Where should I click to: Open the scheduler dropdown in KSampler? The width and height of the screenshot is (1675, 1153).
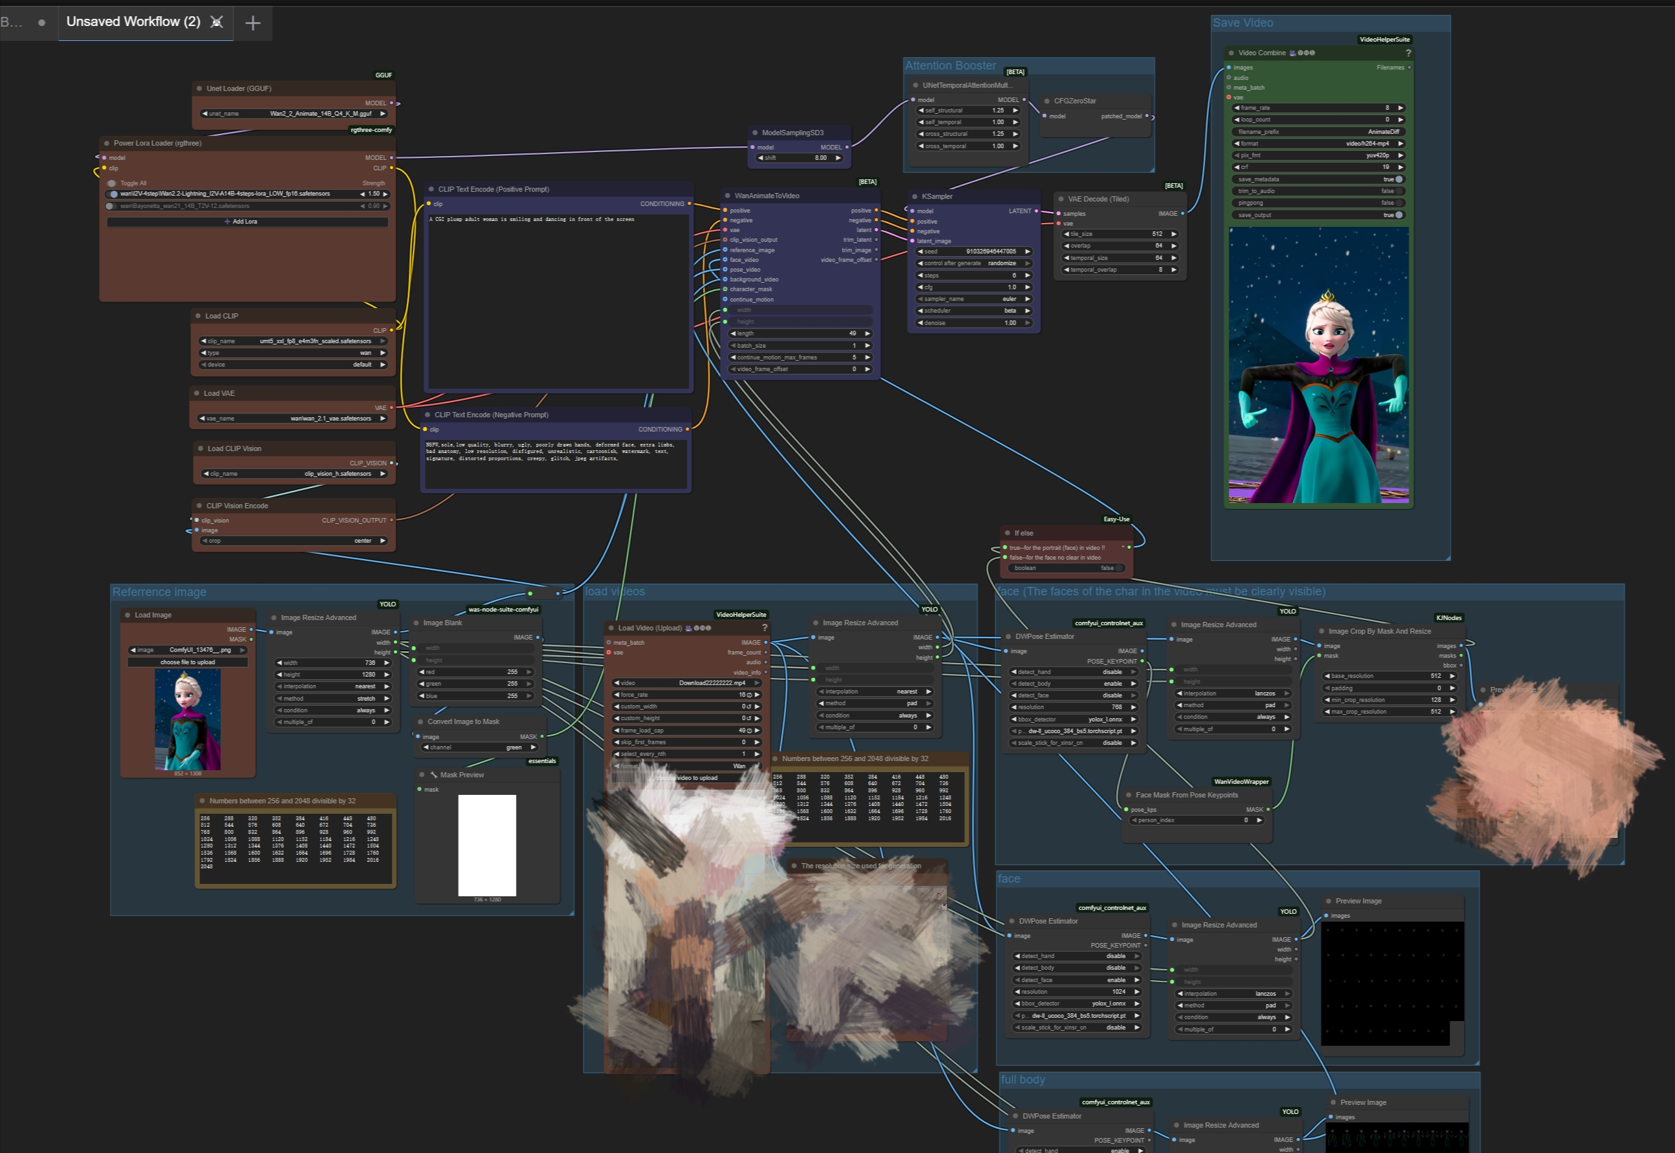tap(974, 311)
